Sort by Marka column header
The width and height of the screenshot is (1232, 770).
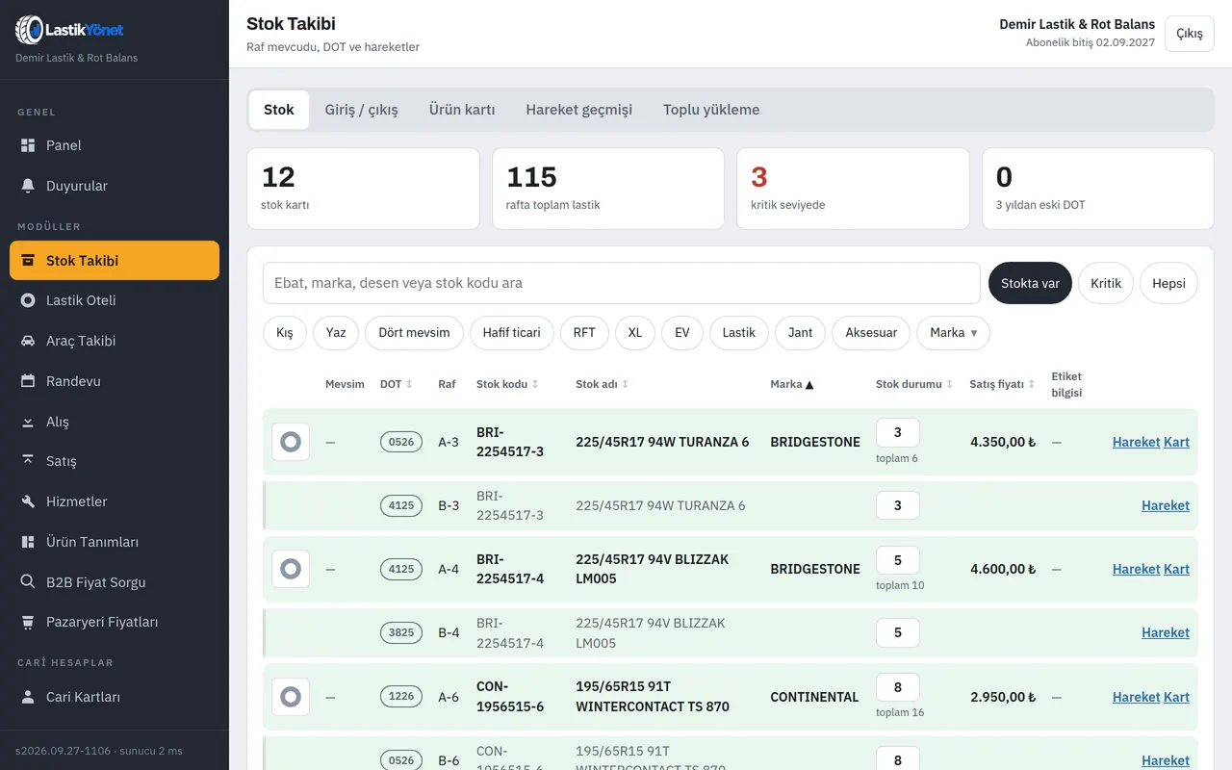pyautogui.click(x=792, y=384)
